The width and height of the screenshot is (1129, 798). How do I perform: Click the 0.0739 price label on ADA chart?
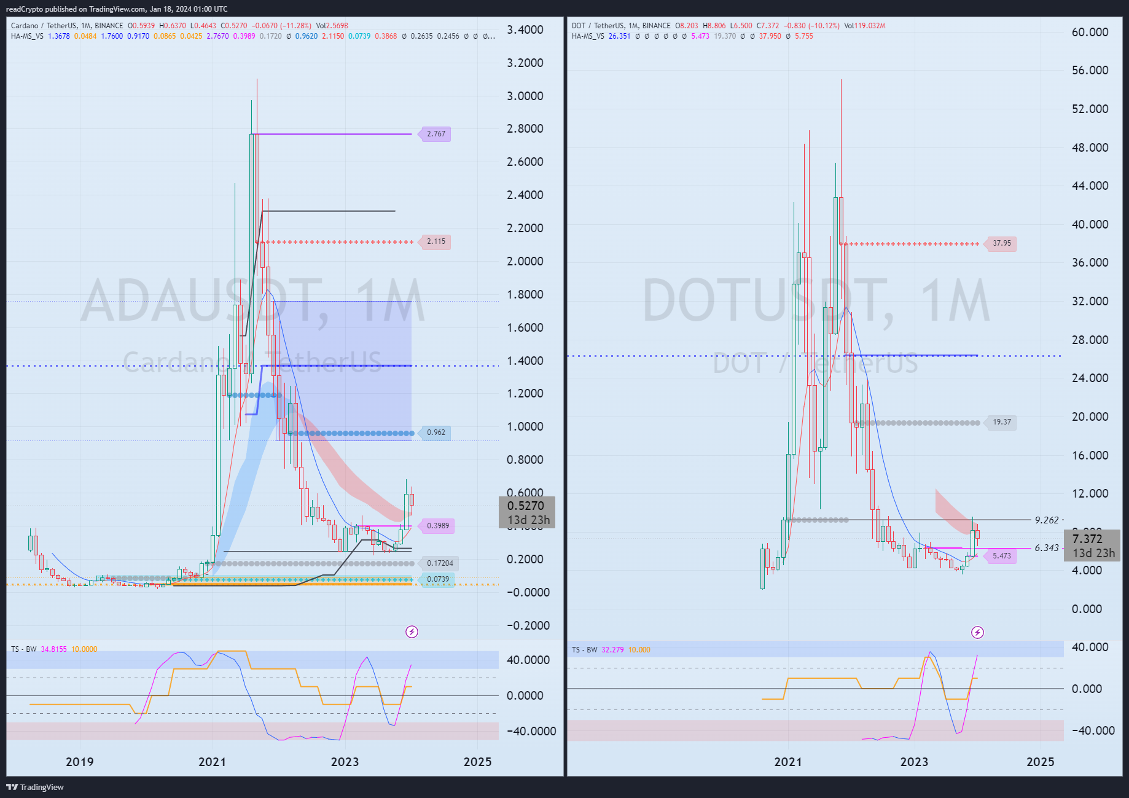coord(437,579)
